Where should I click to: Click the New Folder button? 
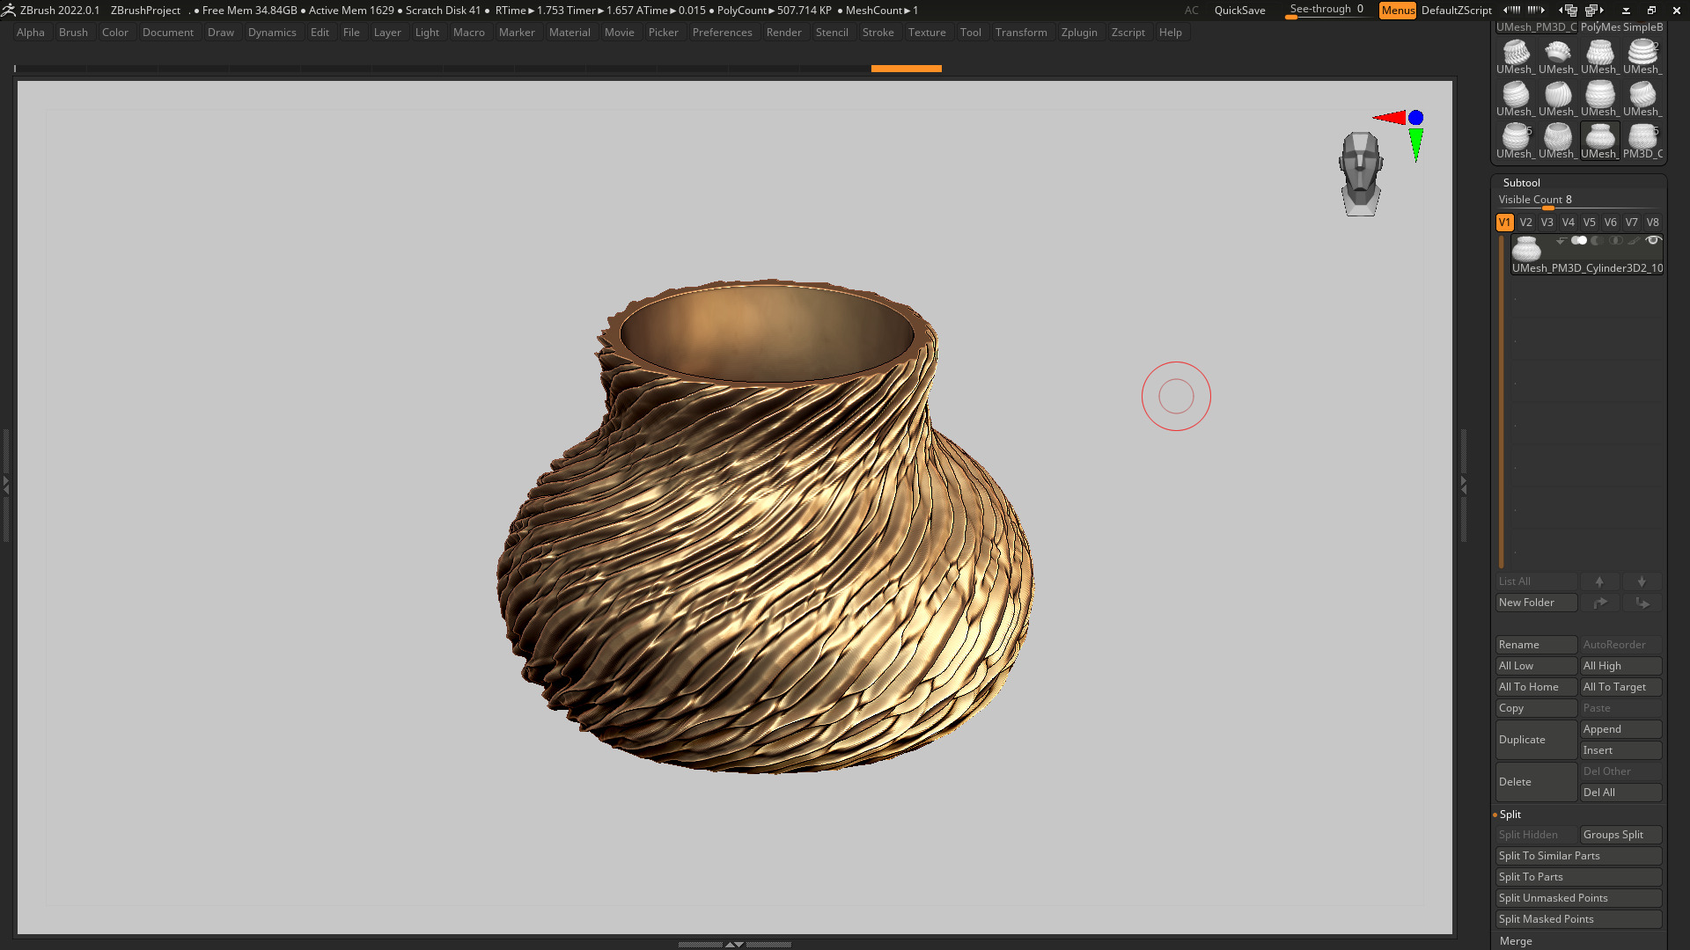pos(1536,603)
